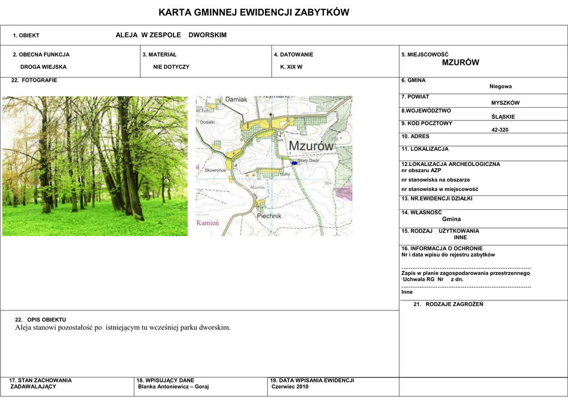
Task: Open the Mzurów topographic map image
Action: [274, 166]
